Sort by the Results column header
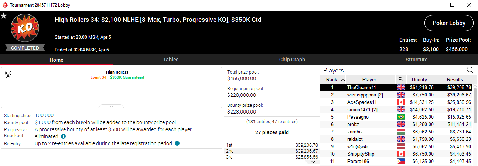 coord(455,79)
